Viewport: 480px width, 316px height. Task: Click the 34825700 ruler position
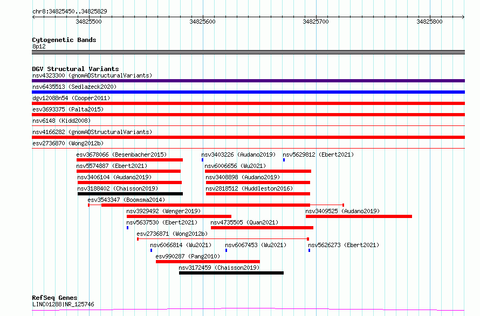[316, 22]
